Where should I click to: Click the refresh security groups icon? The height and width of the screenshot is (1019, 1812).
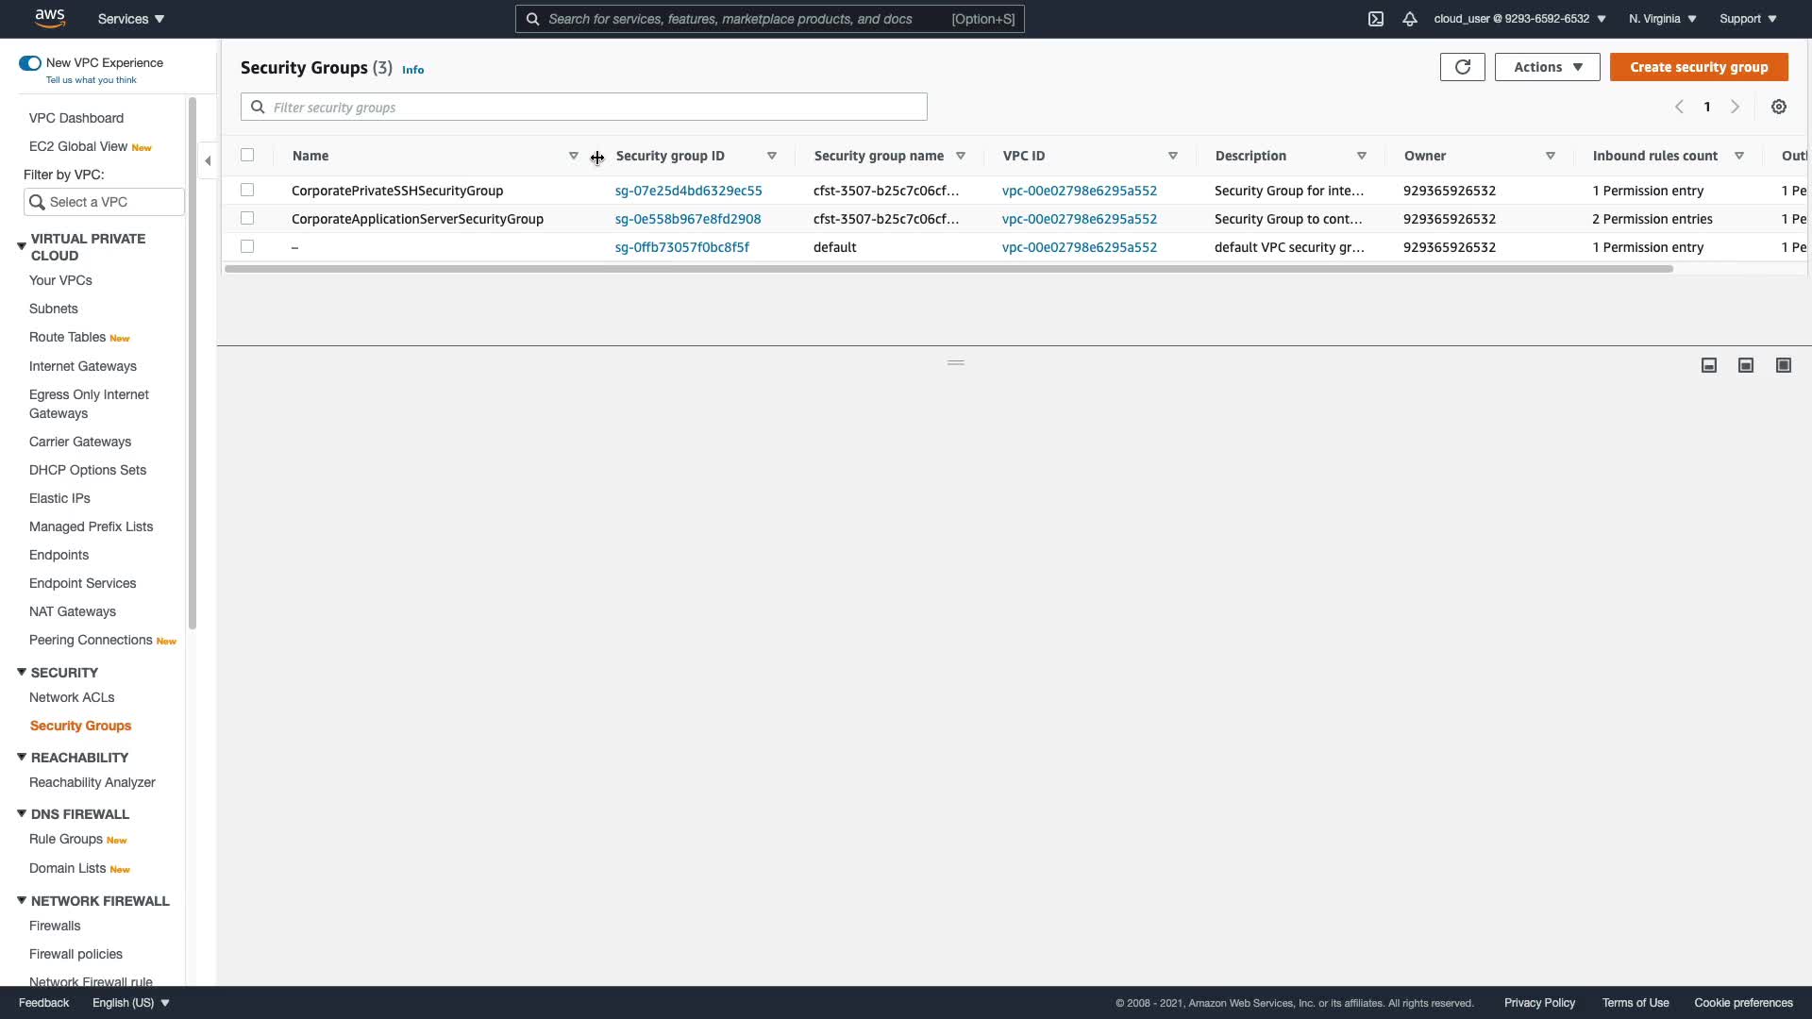1462,67
